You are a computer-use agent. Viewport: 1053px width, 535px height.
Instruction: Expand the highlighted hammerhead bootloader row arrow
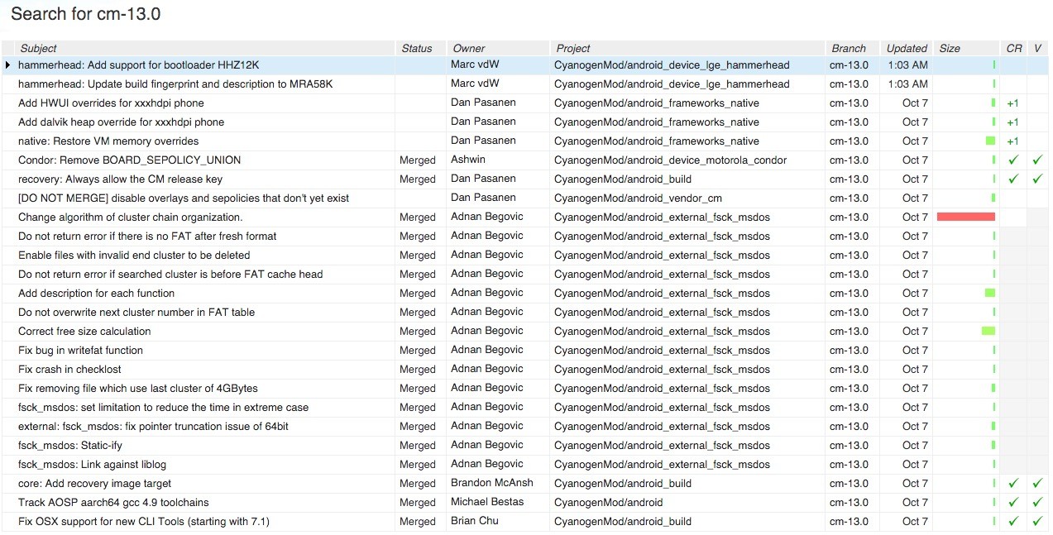click(7, 64)
